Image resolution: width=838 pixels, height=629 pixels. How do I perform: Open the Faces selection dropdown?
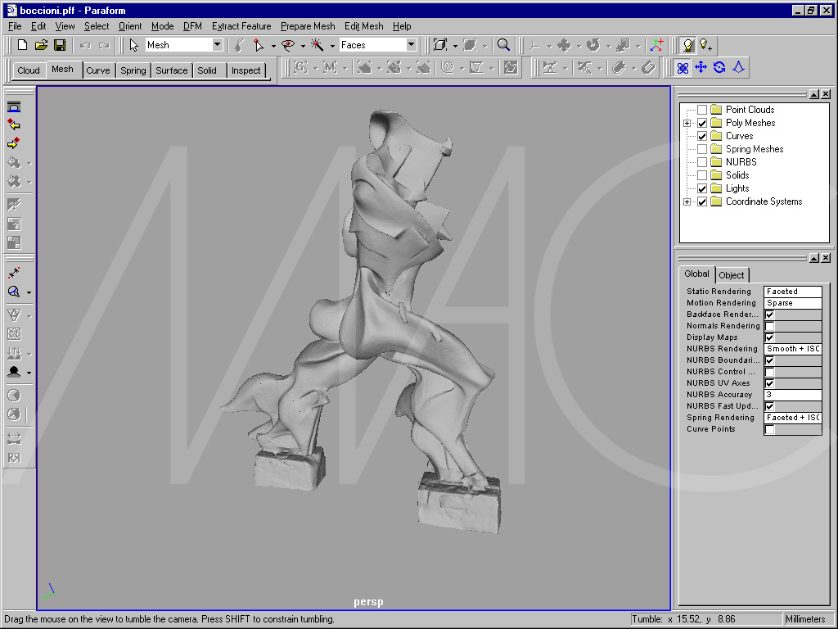(411, 45)
